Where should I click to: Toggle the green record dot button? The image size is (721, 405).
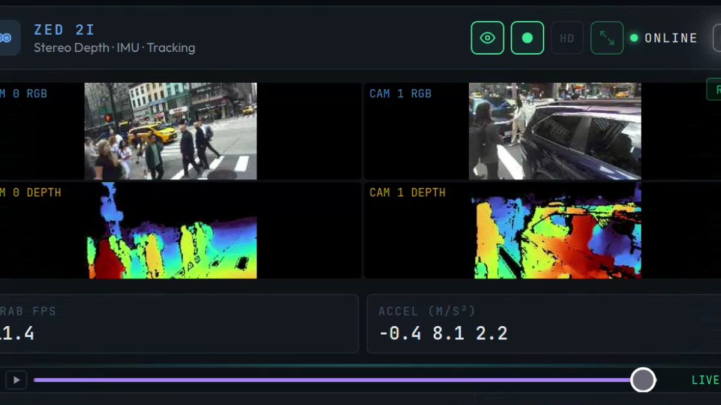528,38
